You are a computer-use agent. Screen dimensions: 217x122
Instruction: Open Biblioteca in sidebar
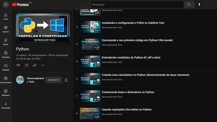click(6, 93)
